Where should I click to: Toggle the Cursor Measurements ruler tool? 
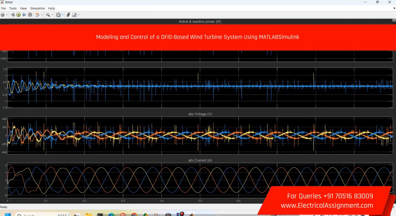pos(75,15)
